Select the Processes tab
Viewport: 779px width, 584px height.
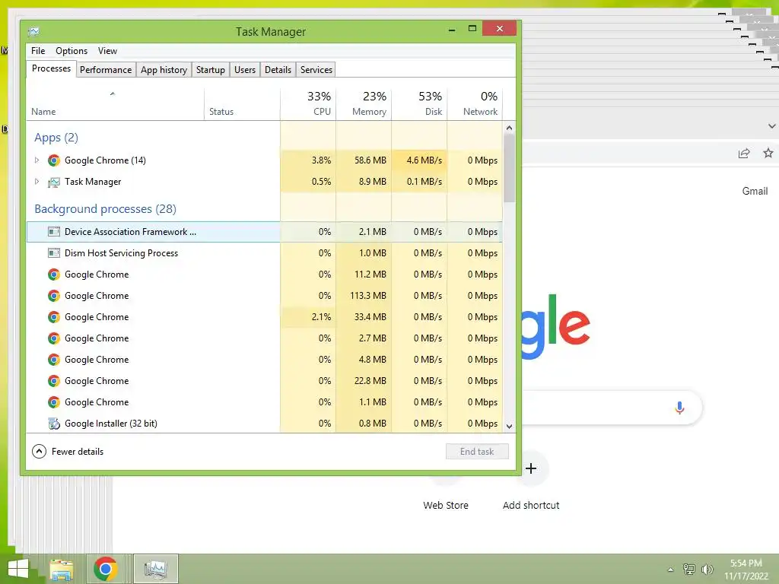pos(51,68)
